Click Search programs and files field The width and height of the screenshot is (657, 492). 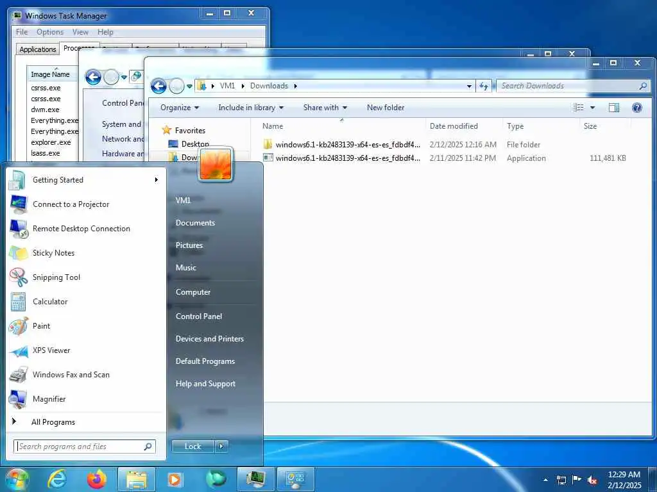[x=85, y=447]
